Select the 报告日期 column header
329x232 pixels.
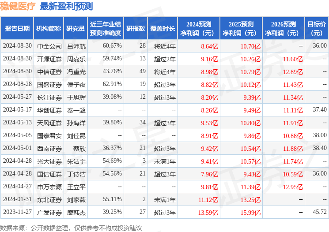click(17, 28)
